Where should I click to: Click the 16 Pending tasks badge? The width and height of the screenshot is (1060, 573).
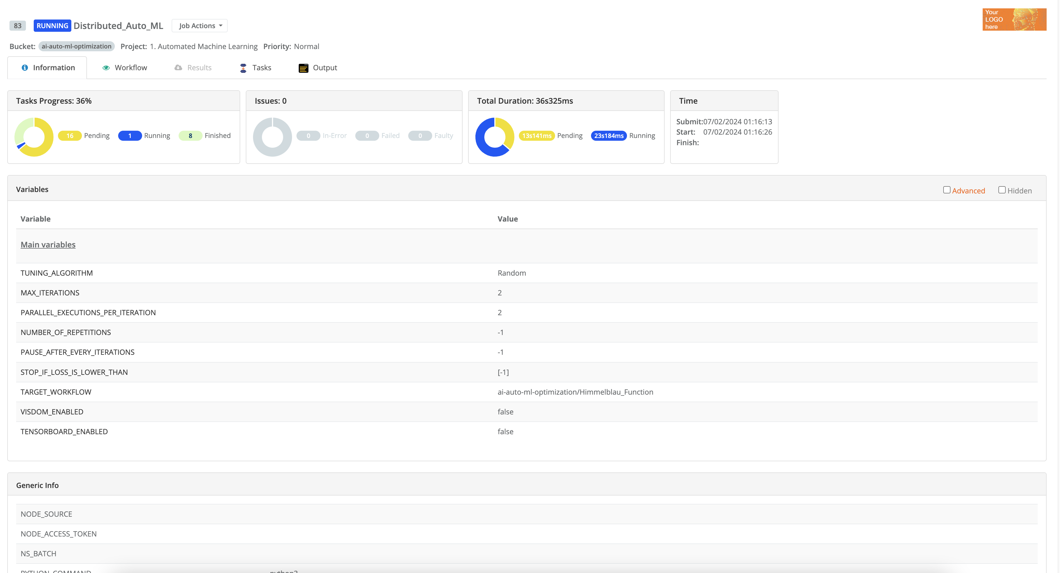pos(70,135)
